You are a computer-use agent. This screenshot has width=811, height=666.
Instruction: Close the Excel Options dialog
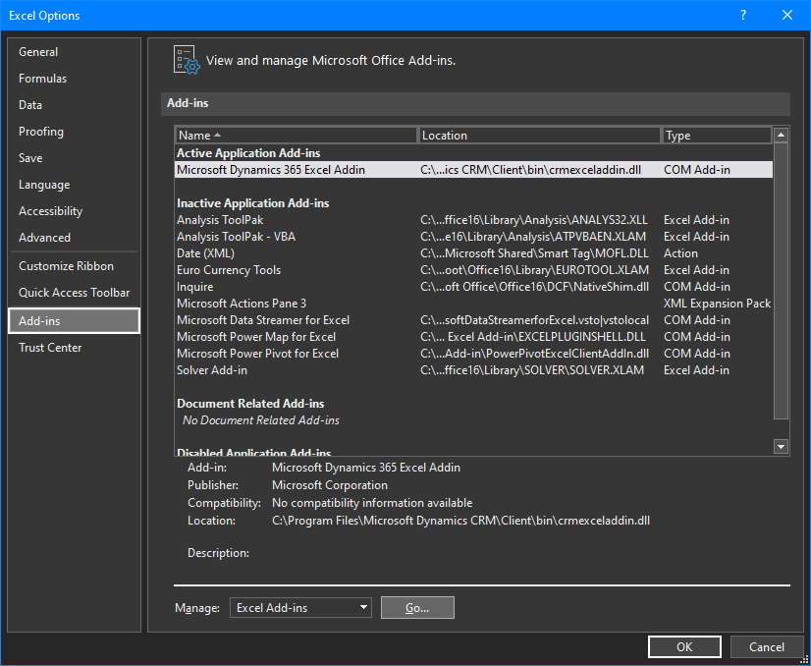coord(787,15)
